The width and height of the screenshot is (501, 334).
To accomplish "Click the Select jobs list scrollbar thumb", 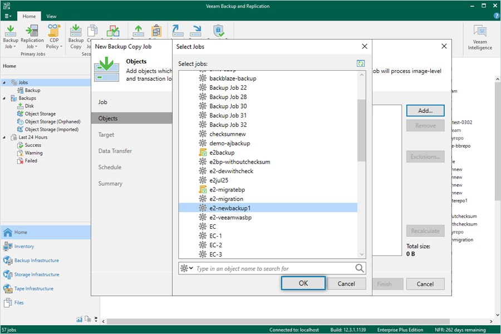I will point(362,130).
